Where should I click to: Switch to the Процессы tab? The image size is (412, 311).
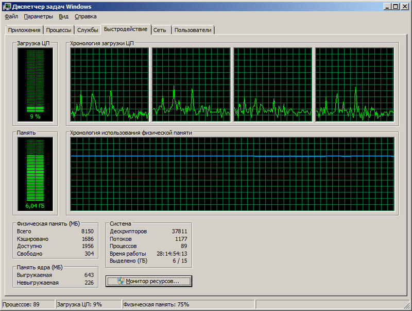(59, 30)
